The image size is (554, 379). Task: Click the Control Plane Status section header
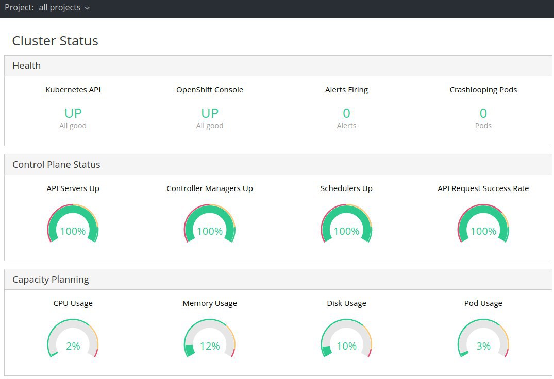[278, 164]
